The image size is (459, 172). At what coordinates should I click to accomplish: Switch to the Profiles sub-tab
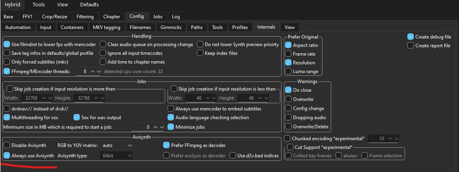tap(240, 27)
